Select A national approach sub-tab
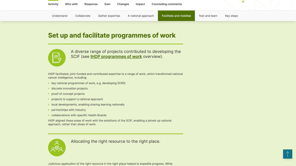Image resolution: width=296 pixels, height=166 pixels. [141, 16]
